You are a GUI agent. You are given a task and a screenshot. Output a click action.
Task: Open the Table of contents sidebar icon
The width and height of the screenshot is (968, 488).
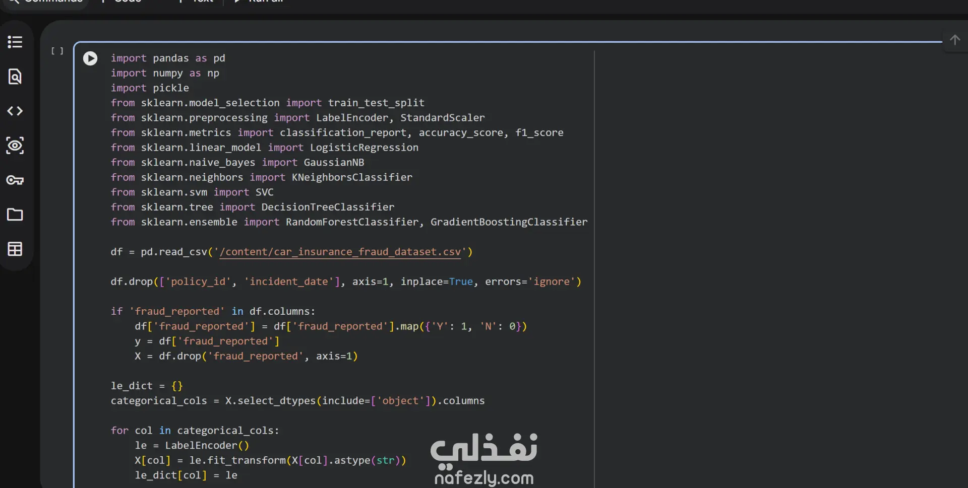pos(15,42)
